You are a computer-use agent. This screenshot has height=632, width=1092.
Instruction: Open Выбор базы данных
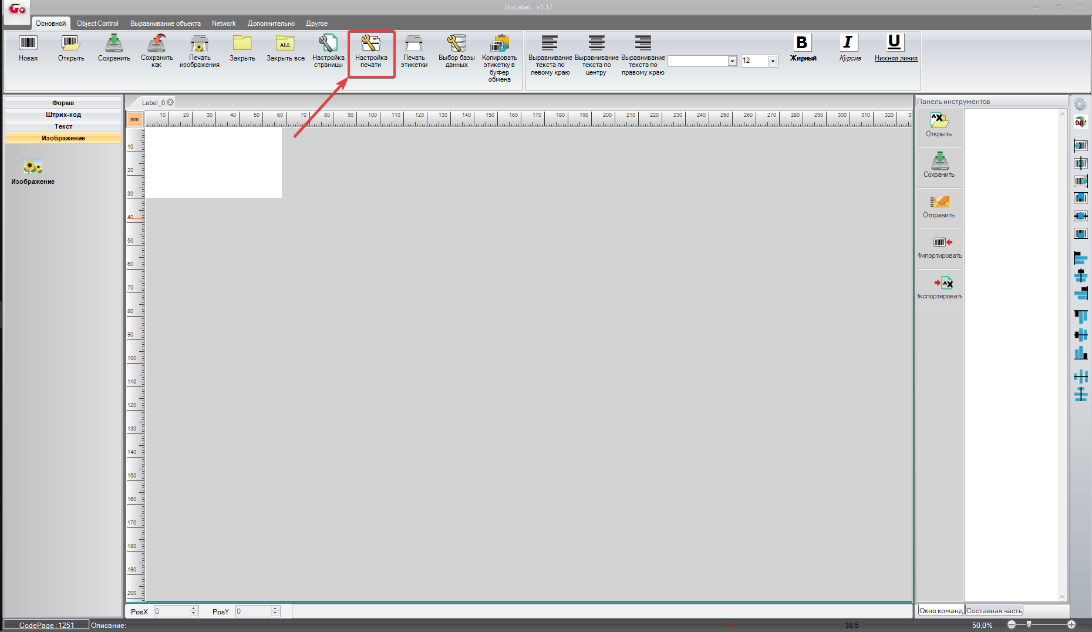coord(457,51)
